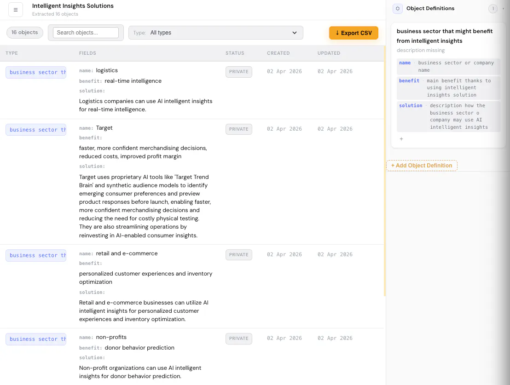The width and height of the screenshot is (510, 385).
Task: Focus the Search objects field
Action: pyautogui.click(x=86, y=33)
